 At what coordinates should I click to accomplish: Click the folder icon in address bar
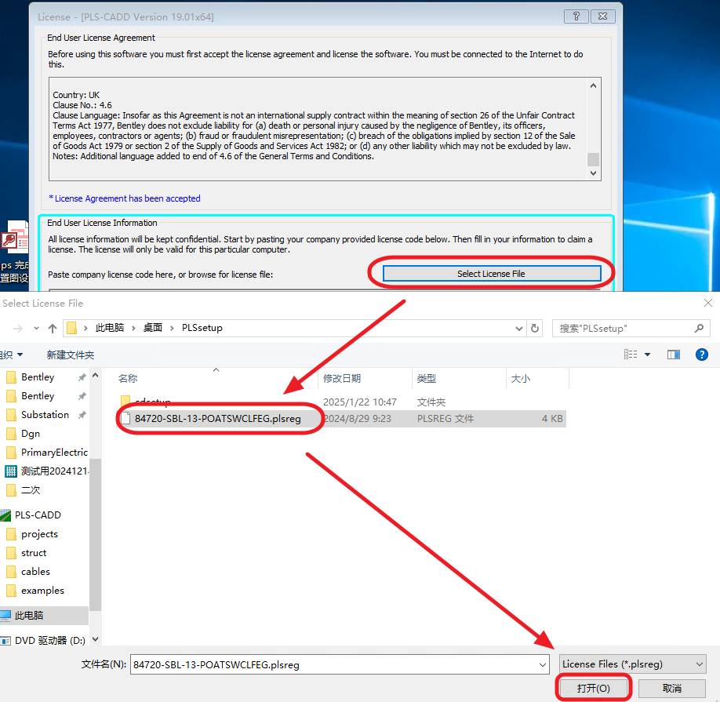click(x=71, y=328)
